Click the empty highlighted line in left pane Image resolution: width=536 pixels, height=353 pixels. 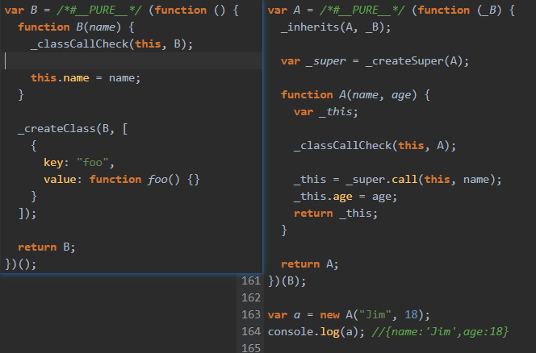pos(132,60)
